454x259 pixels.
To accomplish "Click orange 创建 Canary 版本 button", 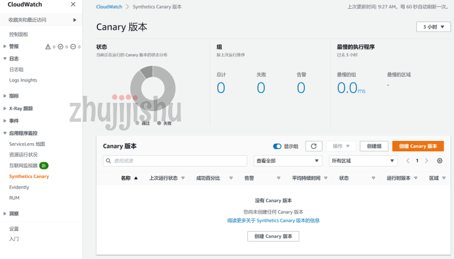I will [418, 146].
